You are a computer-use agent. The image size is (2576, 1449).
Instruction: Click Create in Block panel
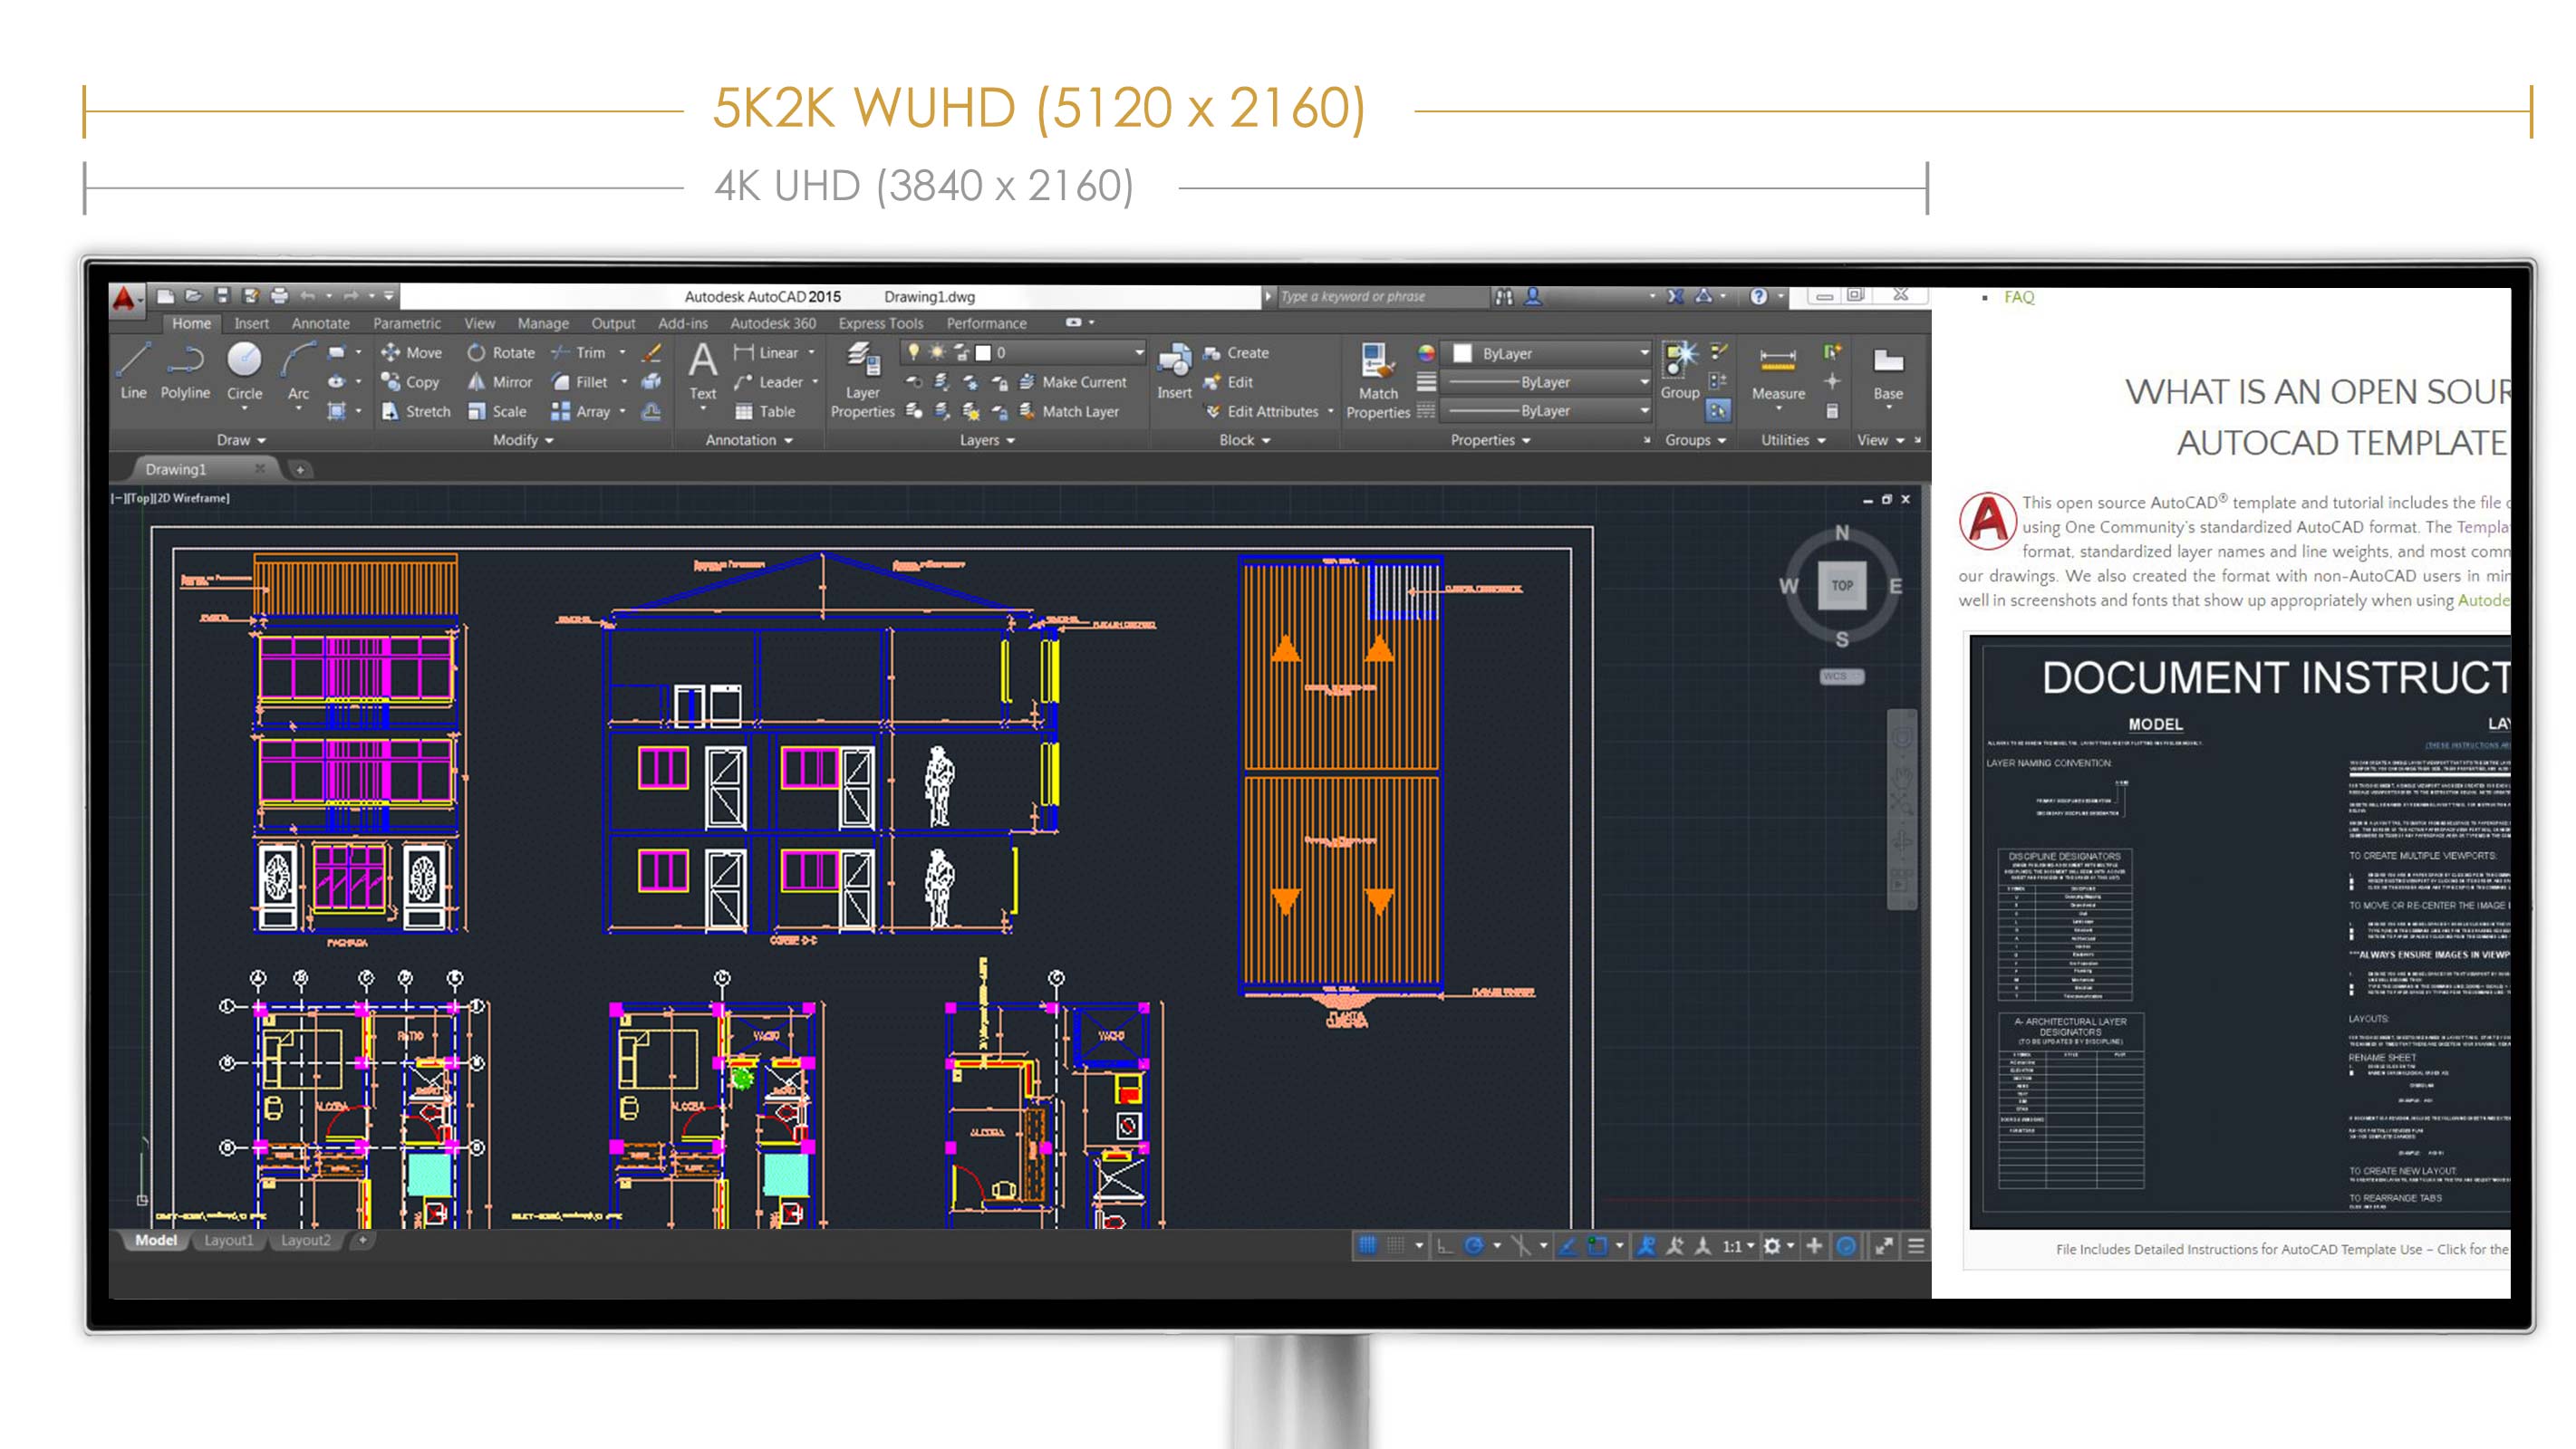(1236, 353)
